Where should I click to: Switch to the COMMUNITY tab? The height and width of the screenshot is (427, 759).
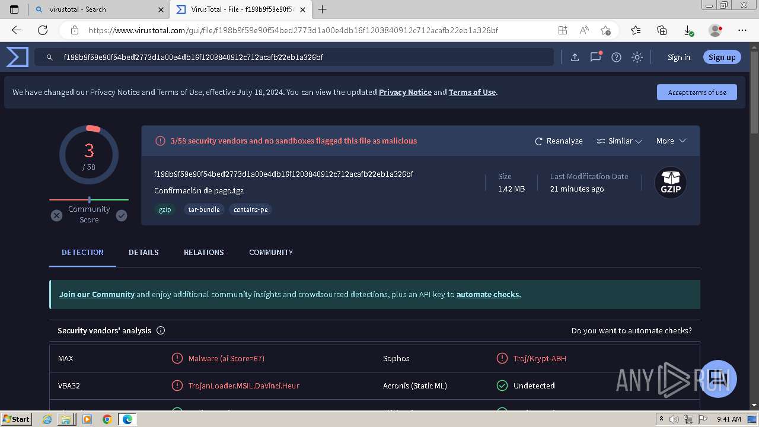click(x=271, y=252)
